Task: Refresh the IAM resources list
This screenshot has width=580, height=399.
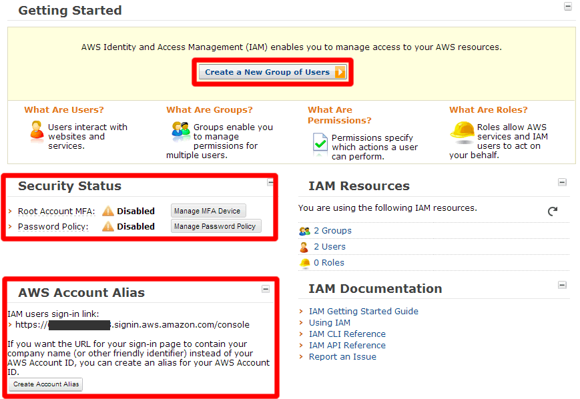Action: [552, 211]
